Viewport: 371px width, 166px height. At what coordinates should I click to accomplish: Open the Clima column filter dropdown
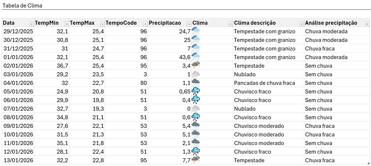click(230, 23)
